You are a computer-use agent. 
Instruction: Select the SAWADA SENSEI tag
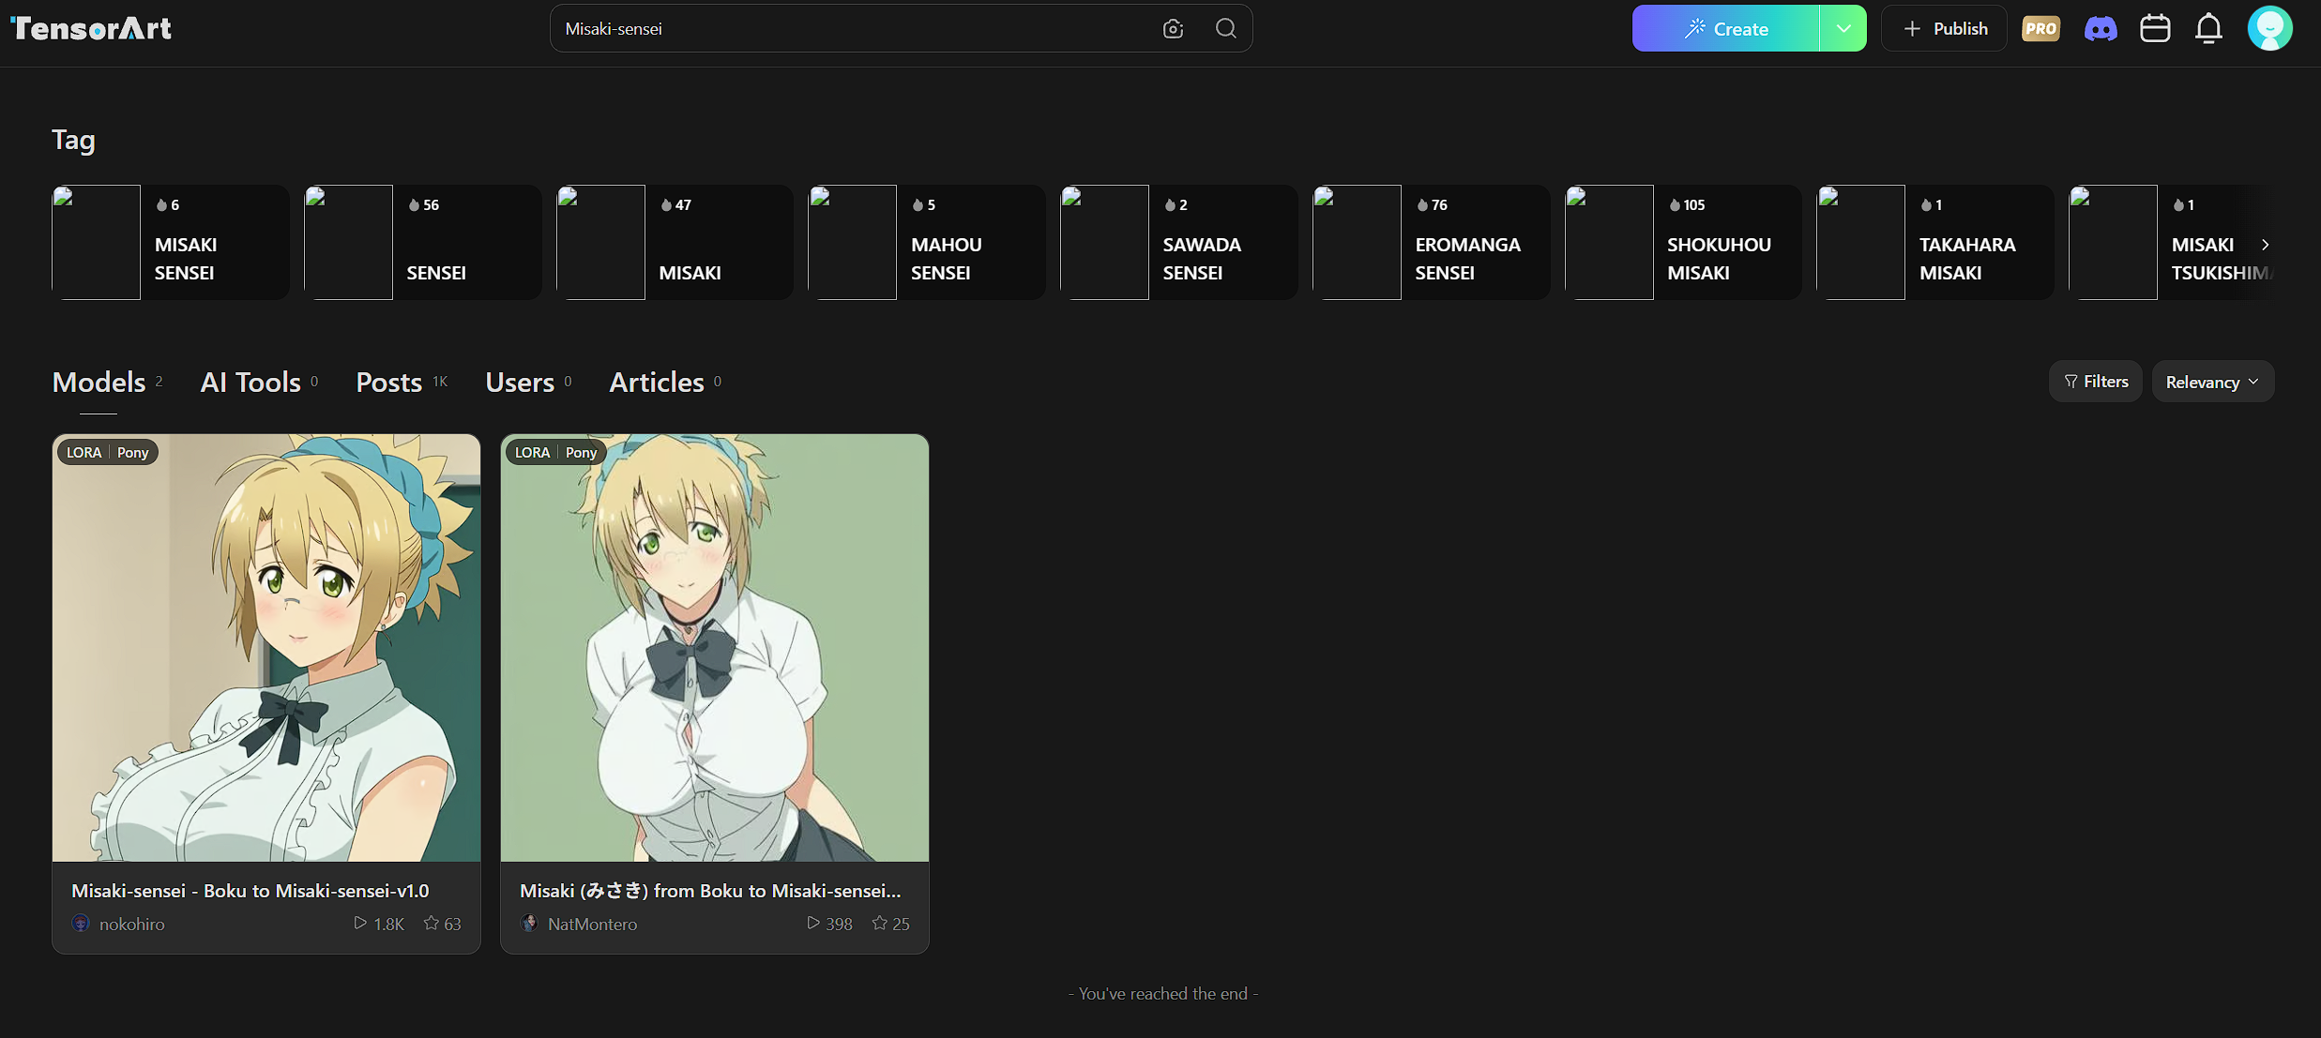click(x=1179, y=242)
